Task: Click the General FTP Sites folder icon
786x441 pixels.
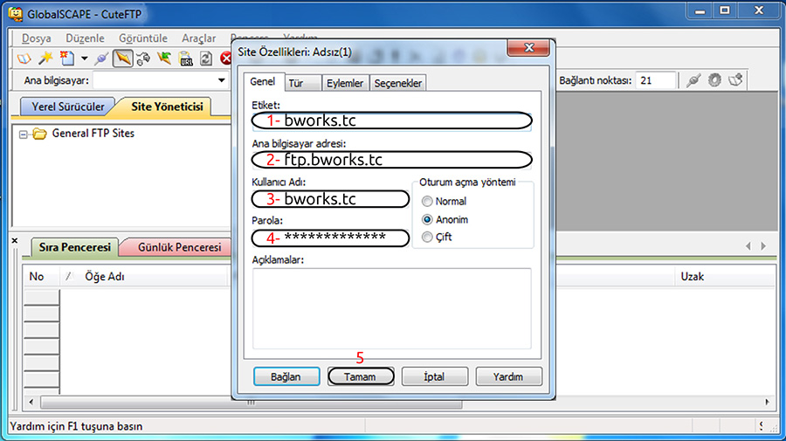Action: [x=39, y=134]
